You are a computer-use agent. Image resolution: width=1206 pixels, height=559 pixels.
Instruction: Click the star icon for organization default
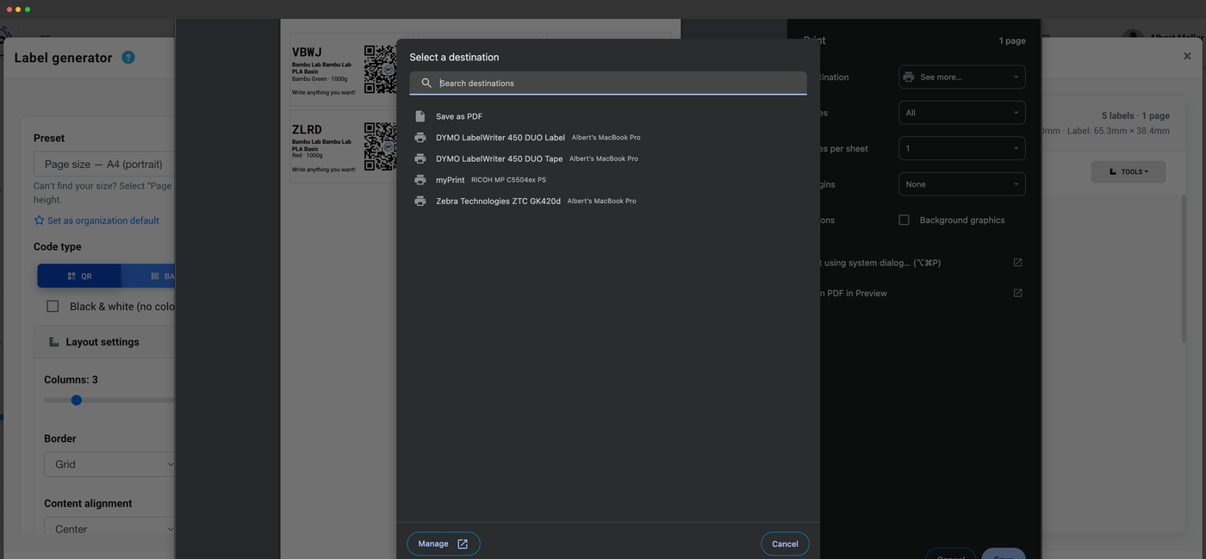tap(39, 220)
